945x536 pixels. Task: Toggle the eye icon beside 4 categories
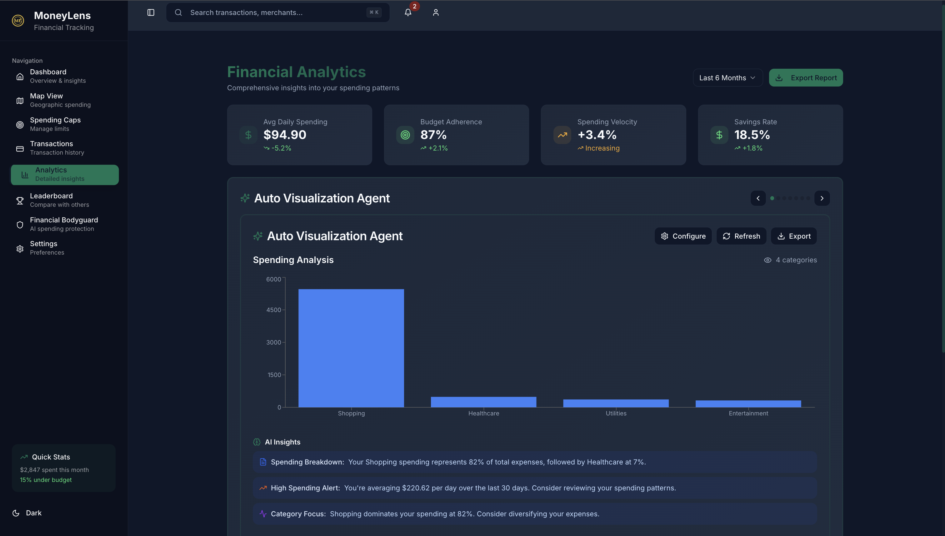(x=767, y=260)
